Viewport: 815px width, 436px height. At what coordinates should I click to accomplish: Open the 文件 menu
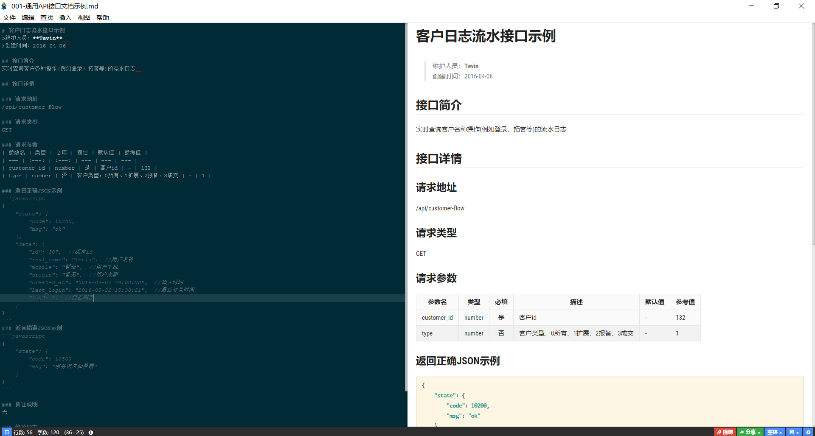pyautogui.click(x=9, y=17)
